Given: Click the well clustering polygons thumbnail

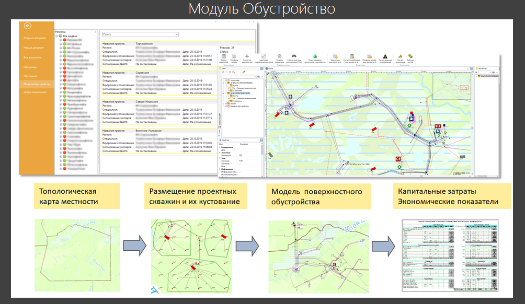Looking at the screenshot, I should [191, 256].
